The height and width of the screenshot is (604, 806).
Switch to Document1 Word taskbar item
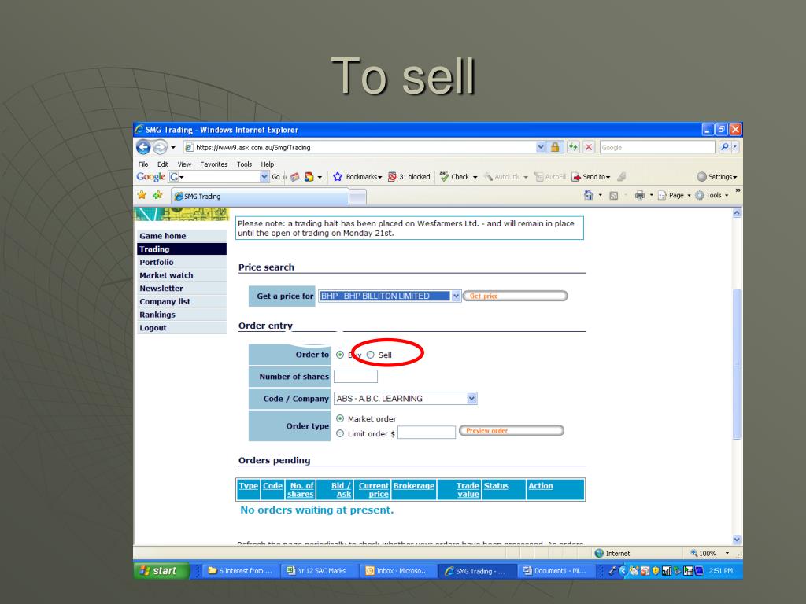(555, 571)
